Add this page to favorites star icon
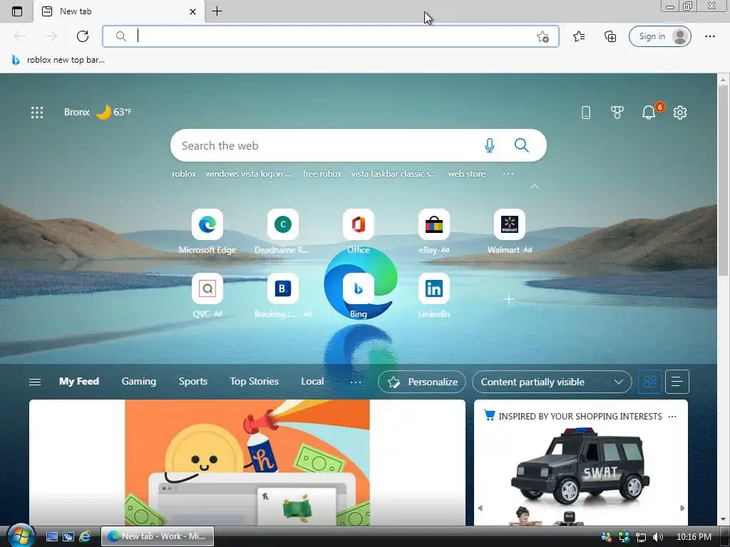Screen dimensions: 730x547 (x=543, y=36)
